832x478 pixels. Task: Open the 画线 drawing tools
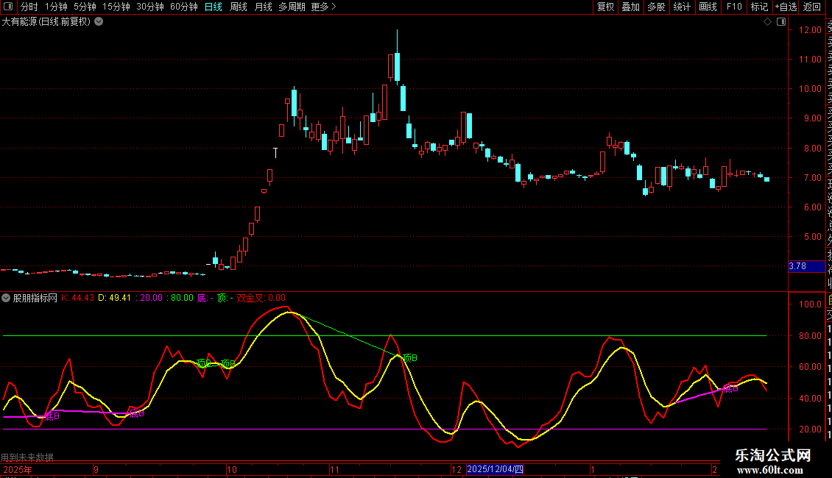pos(708,7)
